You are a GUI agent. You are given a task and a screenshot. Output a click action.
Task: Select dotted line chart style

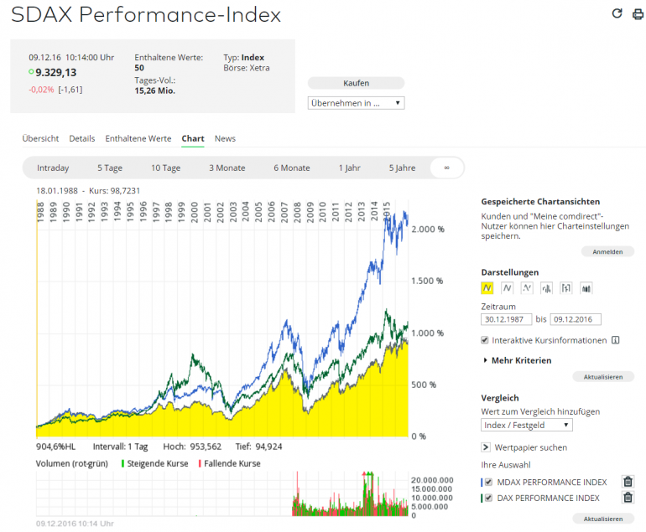(x=527, y=288)
